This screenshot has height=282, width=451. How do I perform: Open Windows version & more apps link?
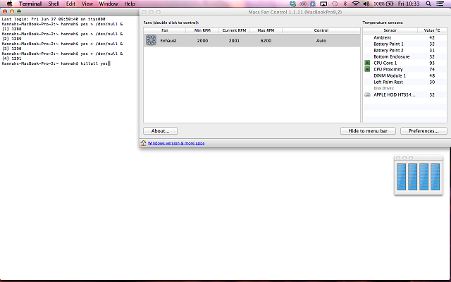(176, 143)
